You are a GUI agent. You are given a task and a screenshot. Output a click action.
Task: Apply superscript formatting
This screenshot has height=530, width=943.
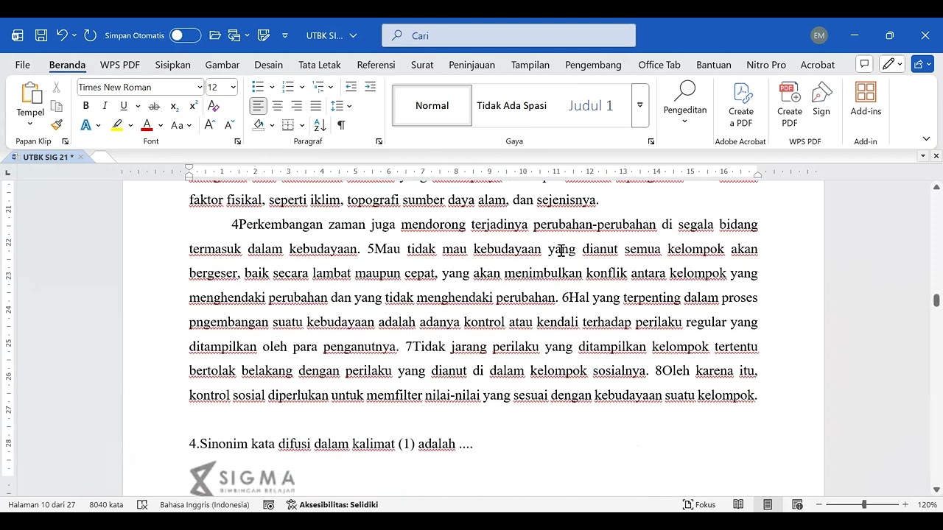coord(193,106)
